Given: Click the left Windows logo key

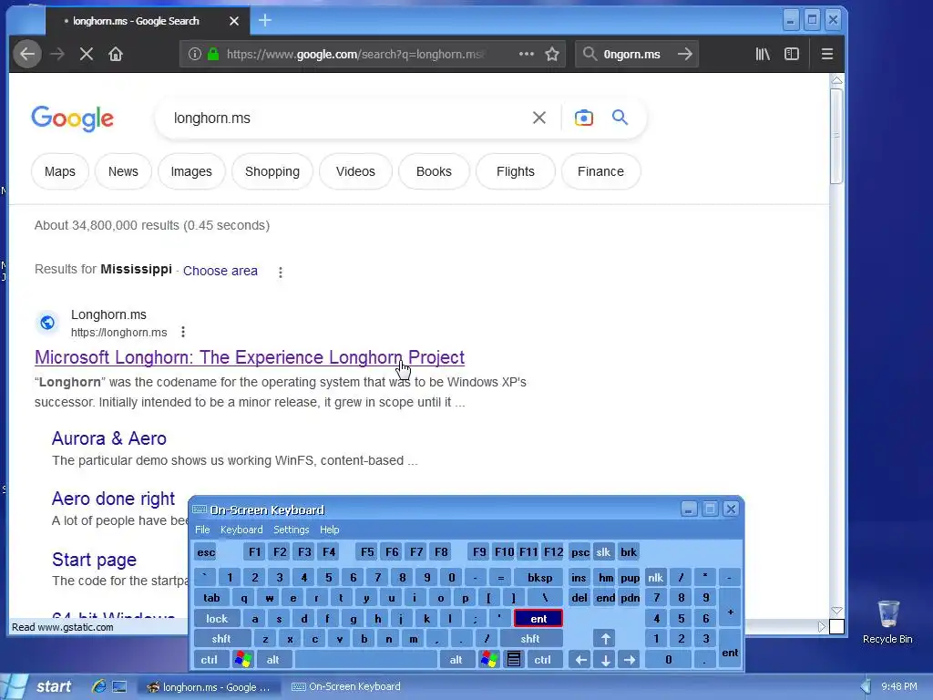Looking at the screenshot, I should [242, 660].
